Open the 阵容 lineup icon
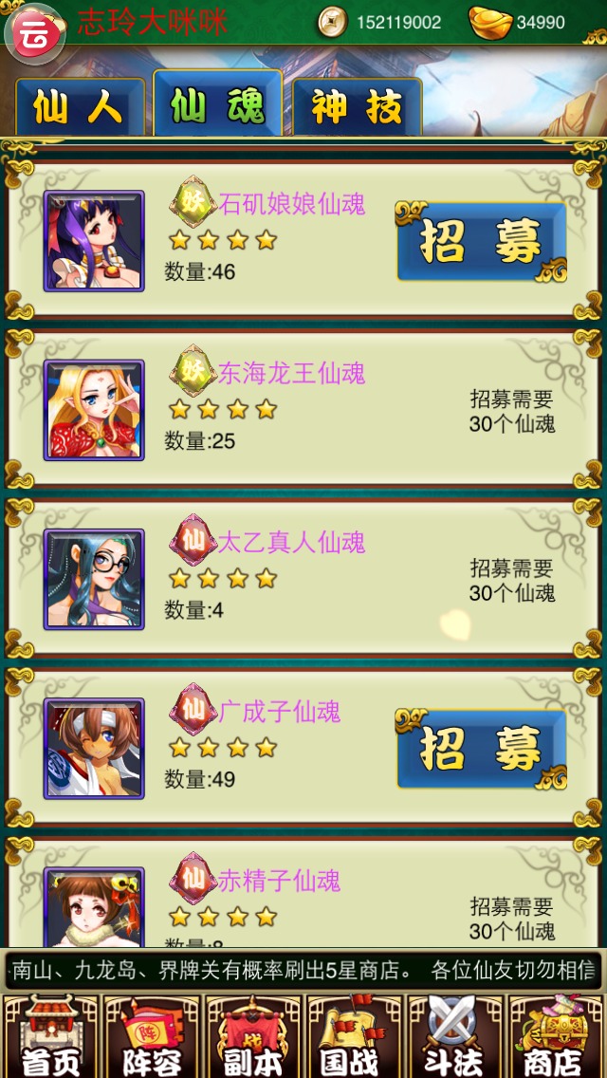 [152, 1036]
